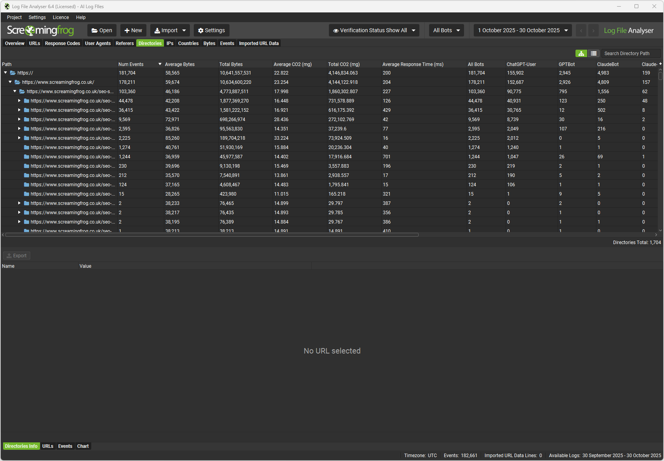The image size is (664, 461).
Task: Select the Chart bottom tab
Action: pyautogui.click(x=83, y=446)
